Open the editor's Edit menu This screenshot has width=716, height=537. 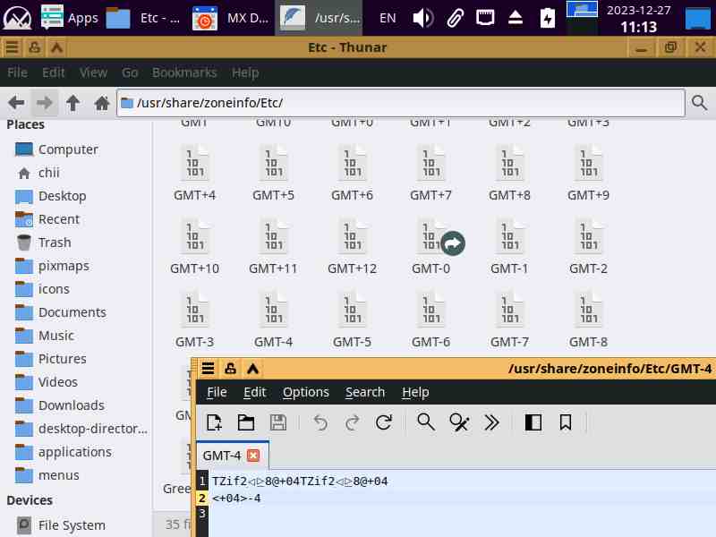[254, 392]
